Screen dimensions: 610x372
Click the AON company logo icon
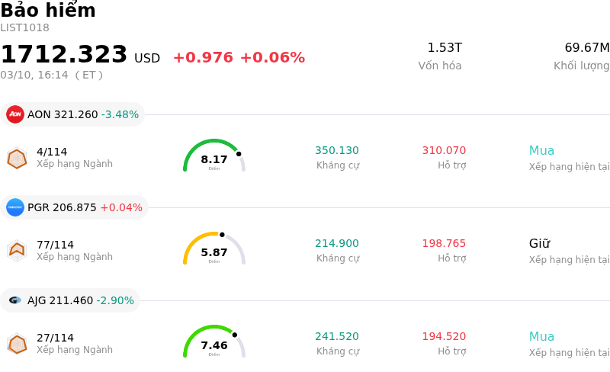click(15, 114)
